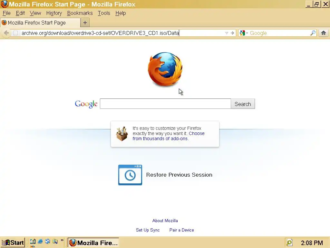Expand hidden quick launch icons chevron
330x248 pixels.
(x=62, y=240)
